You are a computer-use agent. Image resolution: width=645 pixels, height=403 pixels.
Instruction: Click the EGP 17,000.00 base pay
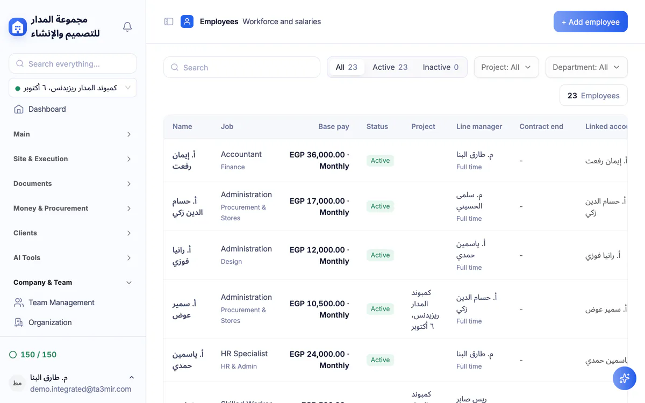[x=319, y=206]
